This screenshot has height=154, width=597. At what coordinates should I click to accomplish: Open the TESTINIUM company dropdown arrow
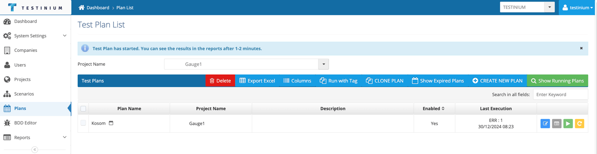coord(549,7)
